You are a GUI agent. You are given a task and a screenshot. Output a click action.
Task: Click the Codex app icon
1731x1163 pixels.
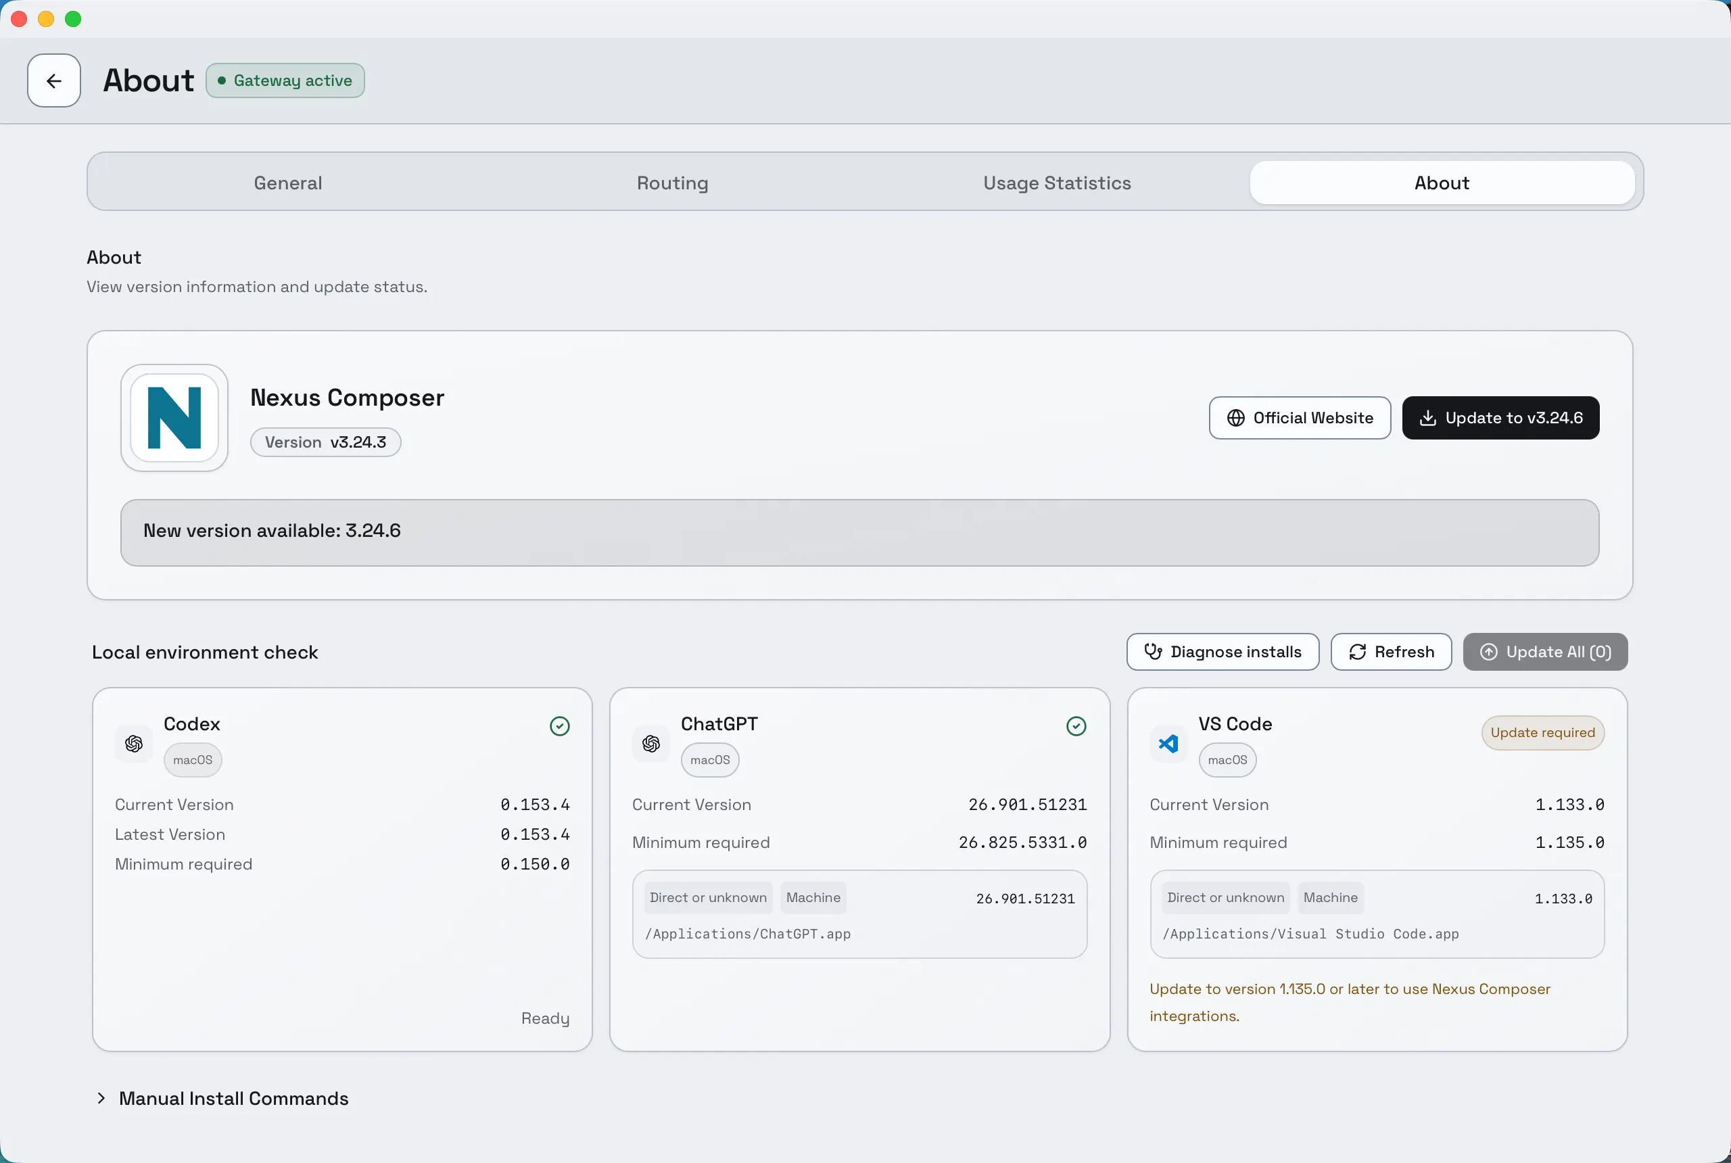tap(135, 743)
